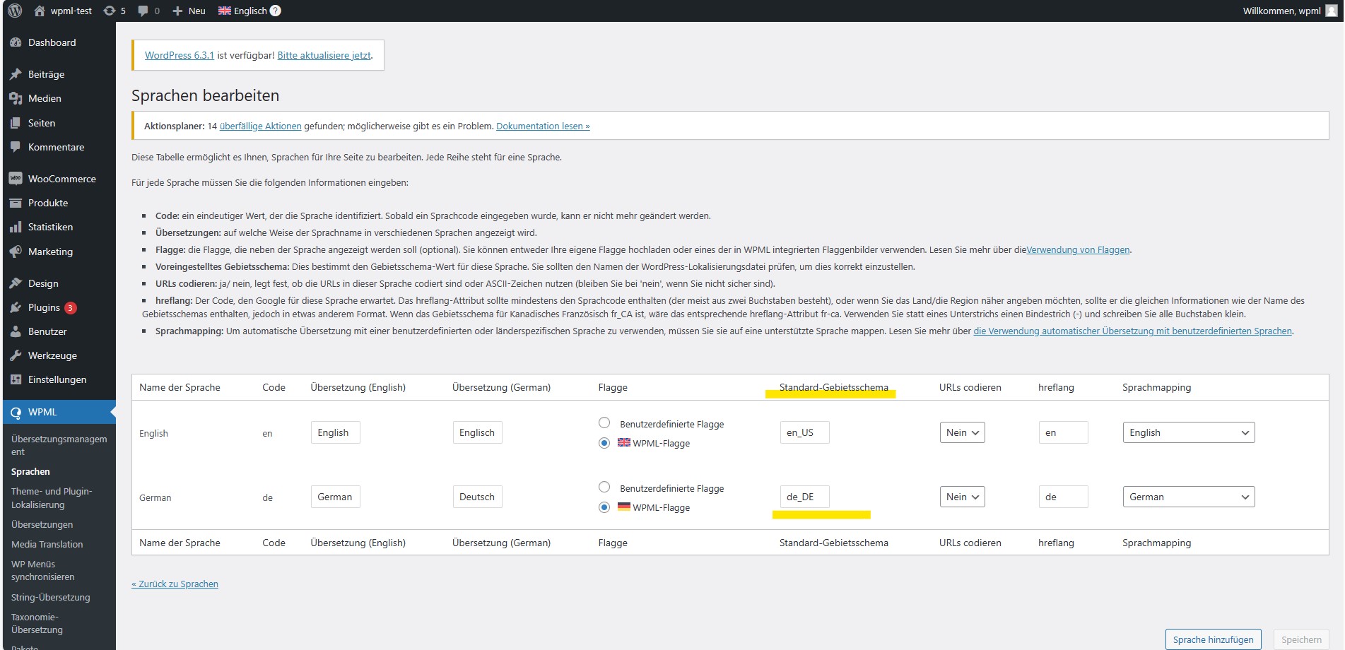Viewport: 1345px width, 650px height.
Task: Open WP Menüs synchronisieren submenu
Action: (x=42, y=570)
